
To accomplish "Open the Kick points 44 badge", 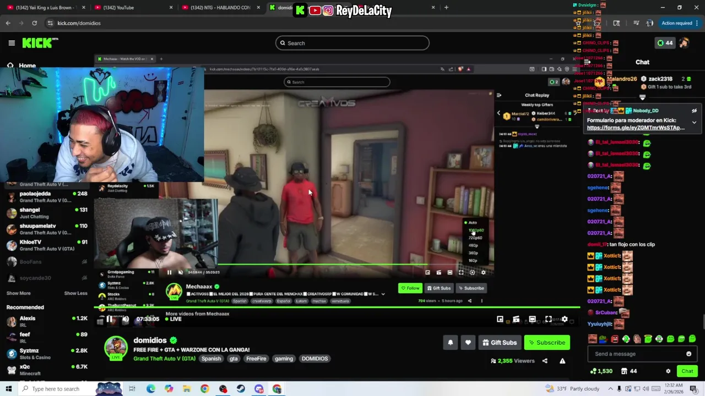I will click(665, 43).
